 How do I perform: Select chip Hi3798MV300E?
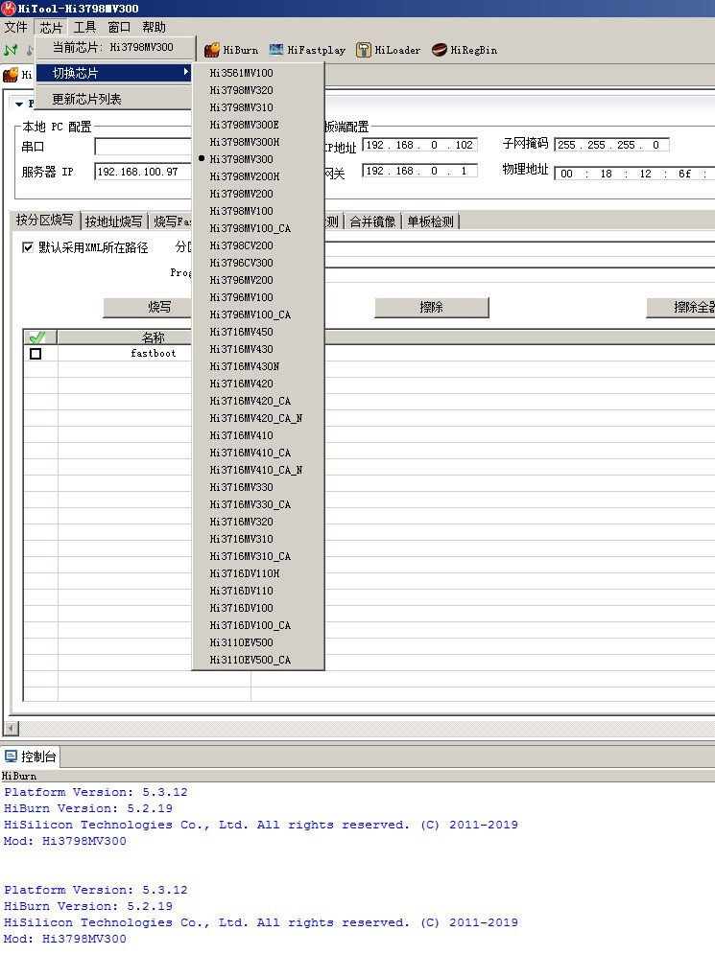tap(258, 125)
